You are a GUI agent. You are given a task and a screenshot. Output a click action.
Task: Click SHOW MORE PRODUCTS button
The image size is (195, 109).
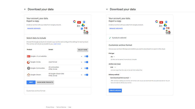pyautogui.click(x=45, y=82)
